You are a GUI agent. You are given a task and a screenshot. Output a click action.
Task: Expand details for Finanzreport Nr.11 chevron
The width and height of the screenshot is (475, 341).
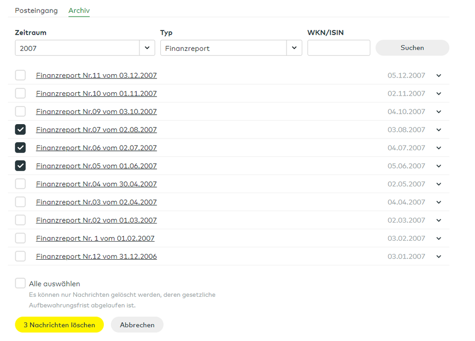point(438,76)
